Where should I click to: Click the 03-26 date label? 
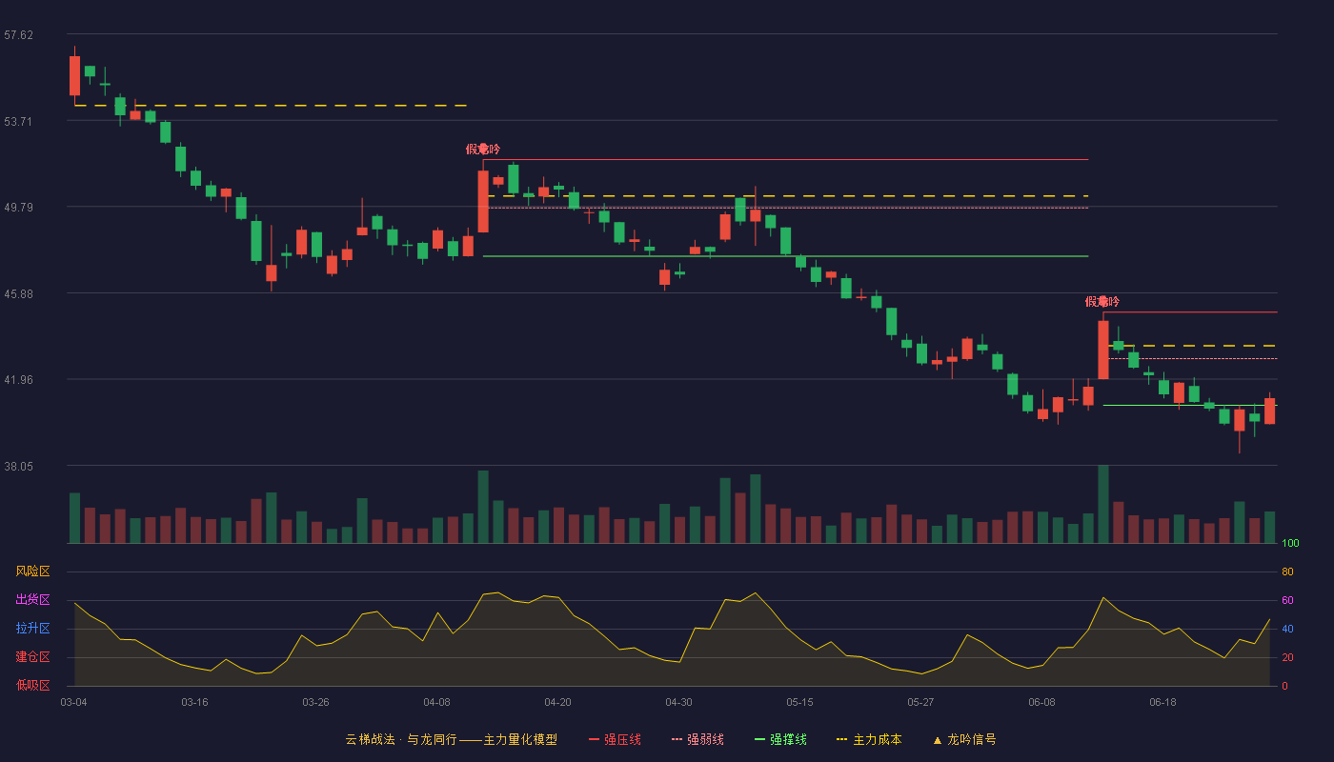[315, 702]
